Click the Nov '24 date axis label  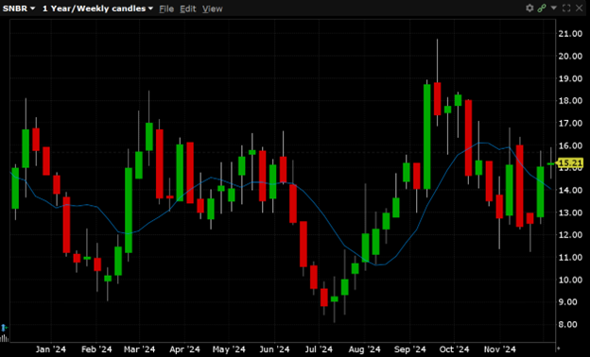(499, 349)
